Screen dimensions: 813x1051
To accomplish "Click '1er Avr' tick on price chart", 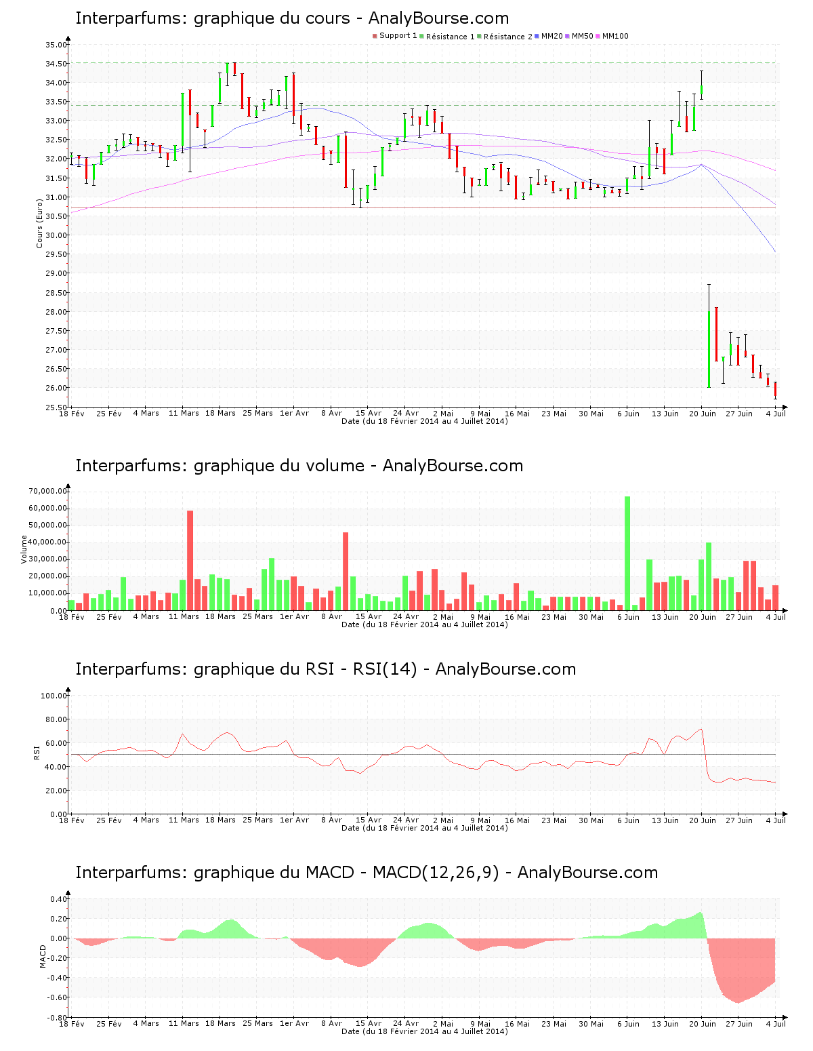I will point(294,414).
